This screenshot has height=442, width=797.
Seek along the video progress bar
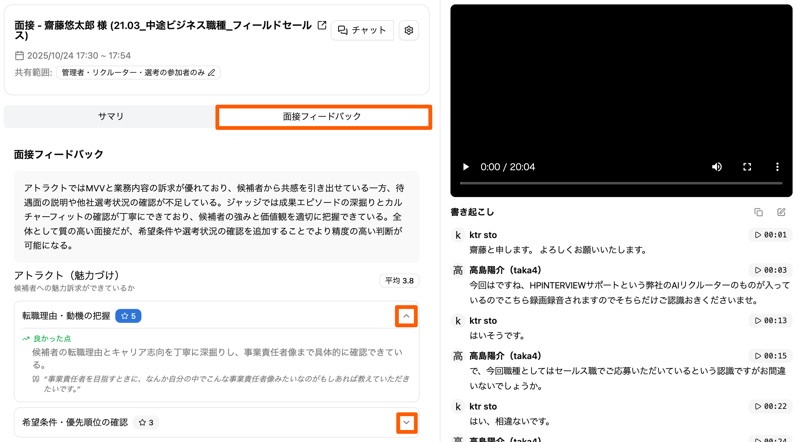[621, 183]
